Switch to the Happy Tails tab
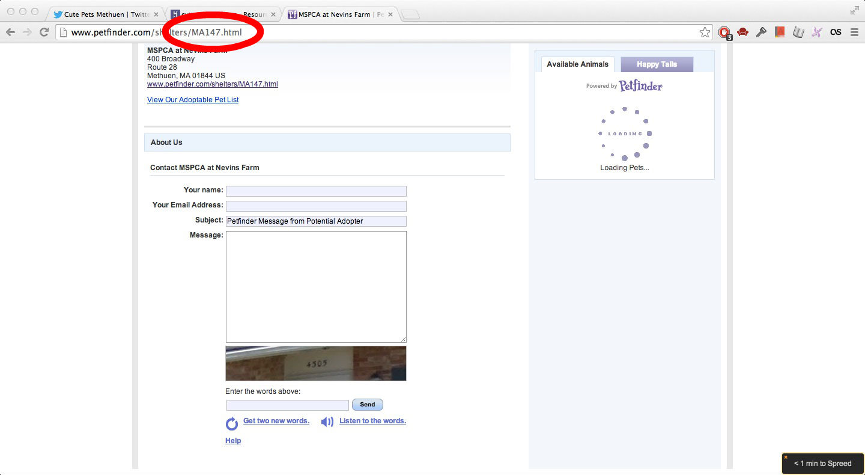Image resolution: width=865 pixels, height=475 pixels. [657, 64]
